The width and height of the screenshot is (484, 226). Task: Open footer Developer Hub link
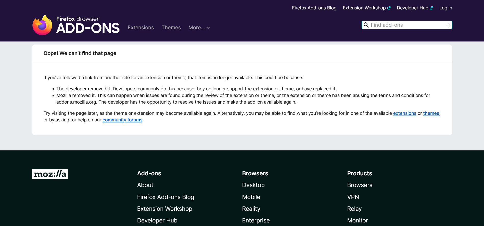click(x=157, y=220)
